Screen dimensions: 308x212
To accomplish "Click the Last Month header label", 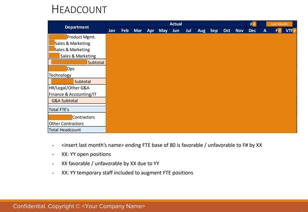I will click(279, 24).
